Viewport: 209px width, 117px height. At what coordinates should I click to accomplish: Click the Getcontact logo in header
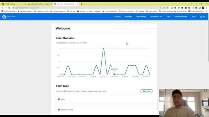pos(9,17)
